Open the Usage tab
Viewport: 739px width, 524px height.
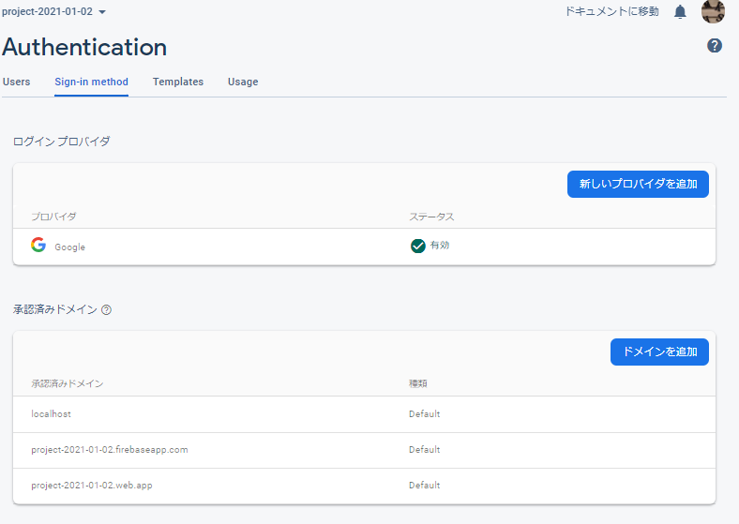click(243, 82)
